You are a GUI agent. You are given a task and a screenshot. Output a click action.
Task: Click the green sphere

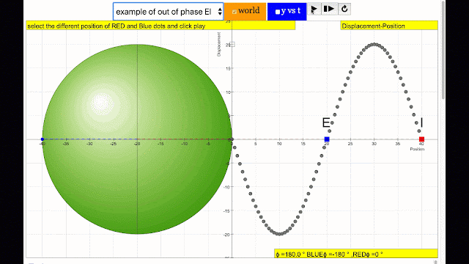[x=137, y=139]
